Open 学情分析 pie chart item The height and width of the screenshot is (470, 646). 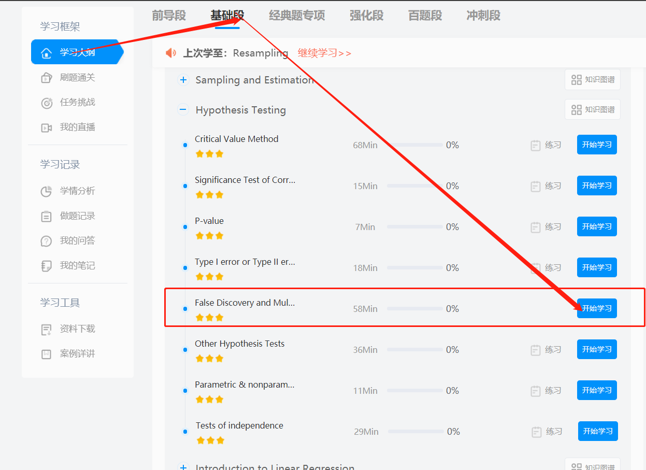tap(77, 191)
